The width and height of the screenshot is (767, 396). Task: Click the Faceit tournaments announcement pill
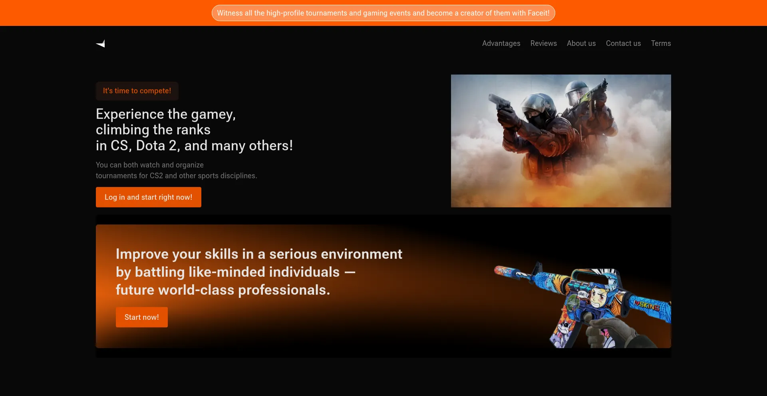coord(383,13)
